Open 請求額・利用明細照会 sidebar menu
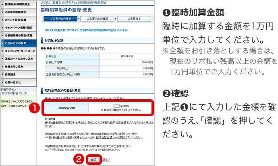The image size is (278, 166). pyautogui.click(x=20, y=4)
